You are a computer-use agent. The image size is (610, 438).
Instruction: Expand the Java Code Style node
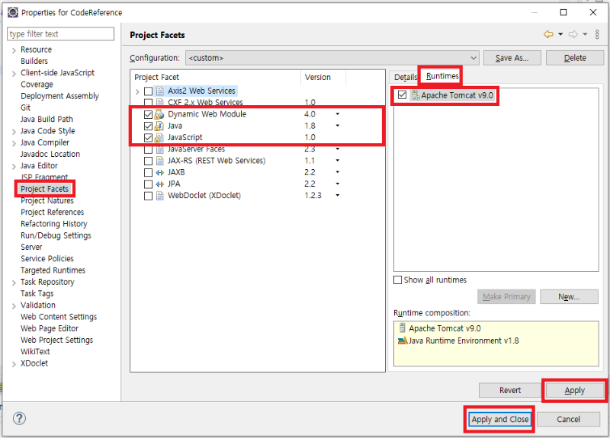pyautogui.click(x=14, y=132)
